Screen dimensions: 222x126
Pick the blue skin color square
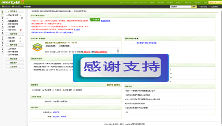(26, 6)
